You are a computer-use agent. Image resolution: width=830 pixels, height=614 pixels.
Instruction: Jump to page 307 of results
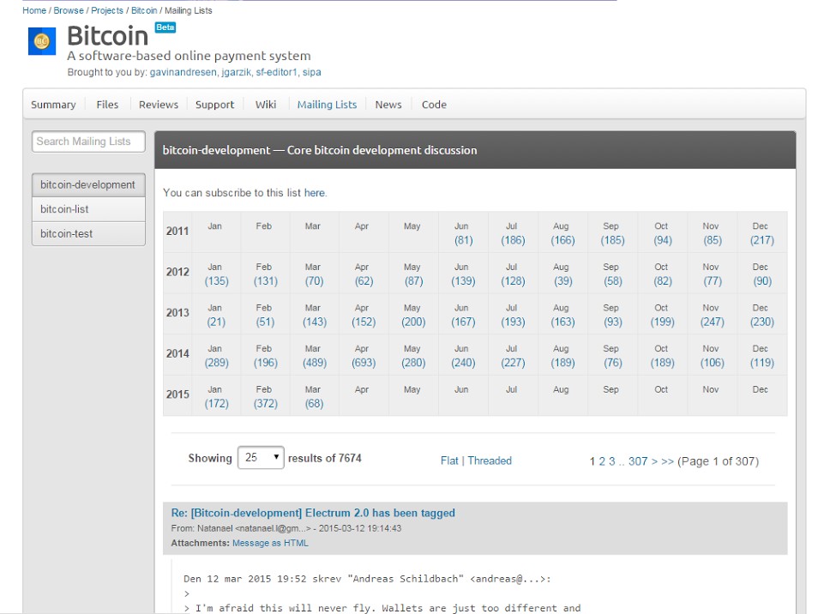(638, 461)
